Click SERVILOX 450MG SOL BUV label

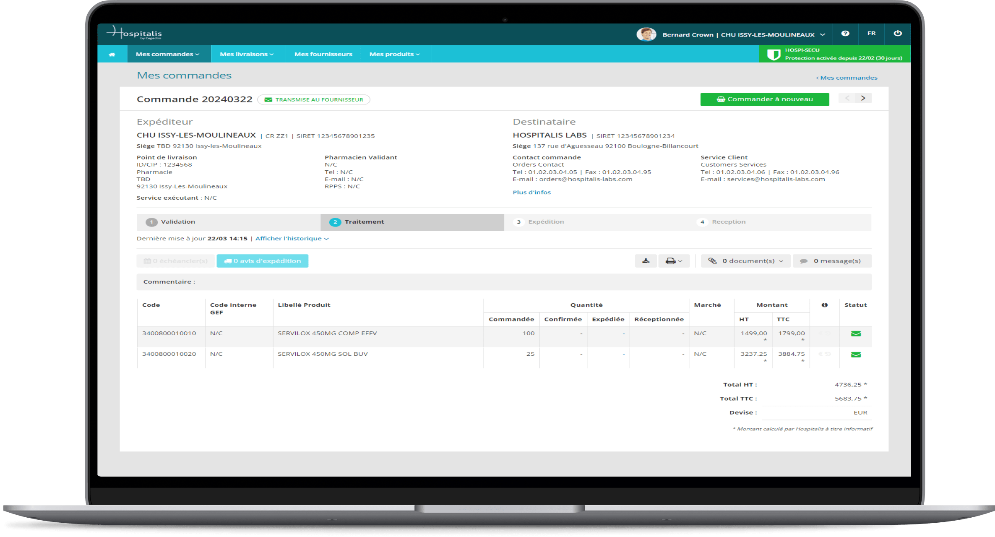323,354
